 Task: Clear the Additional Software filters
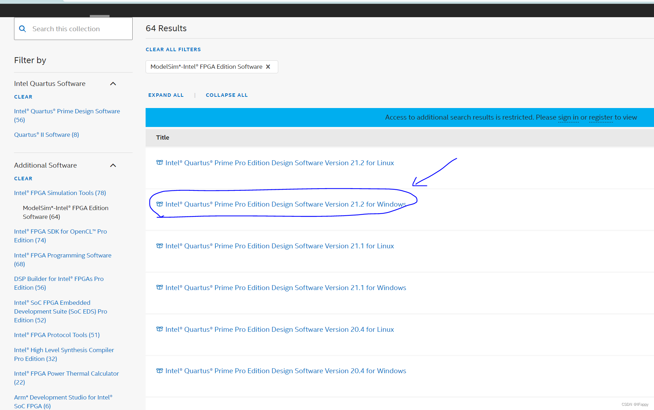(23, 179)
